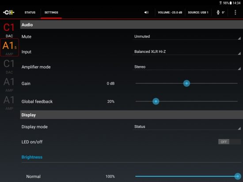Click the Gain slider handle

coord(186,83)
